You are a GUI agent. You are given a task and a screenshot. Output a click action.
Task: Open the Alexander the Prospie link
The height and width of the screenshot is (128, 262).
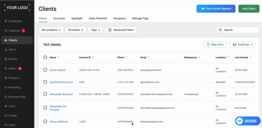[58, 108]
